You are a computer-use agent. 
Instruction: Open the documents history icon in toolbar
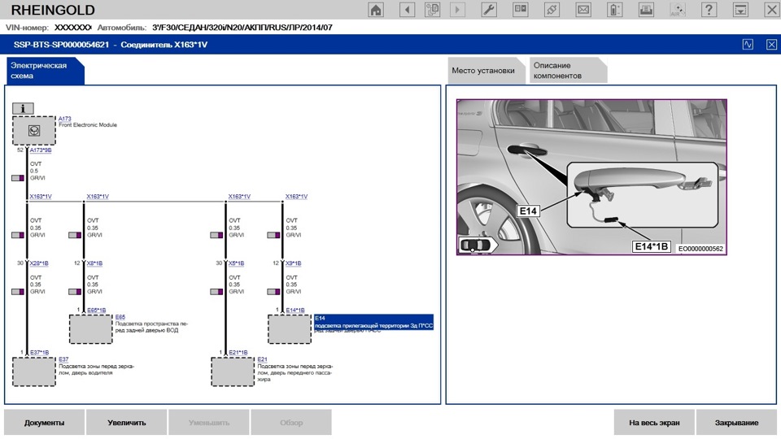coord(432,10)
